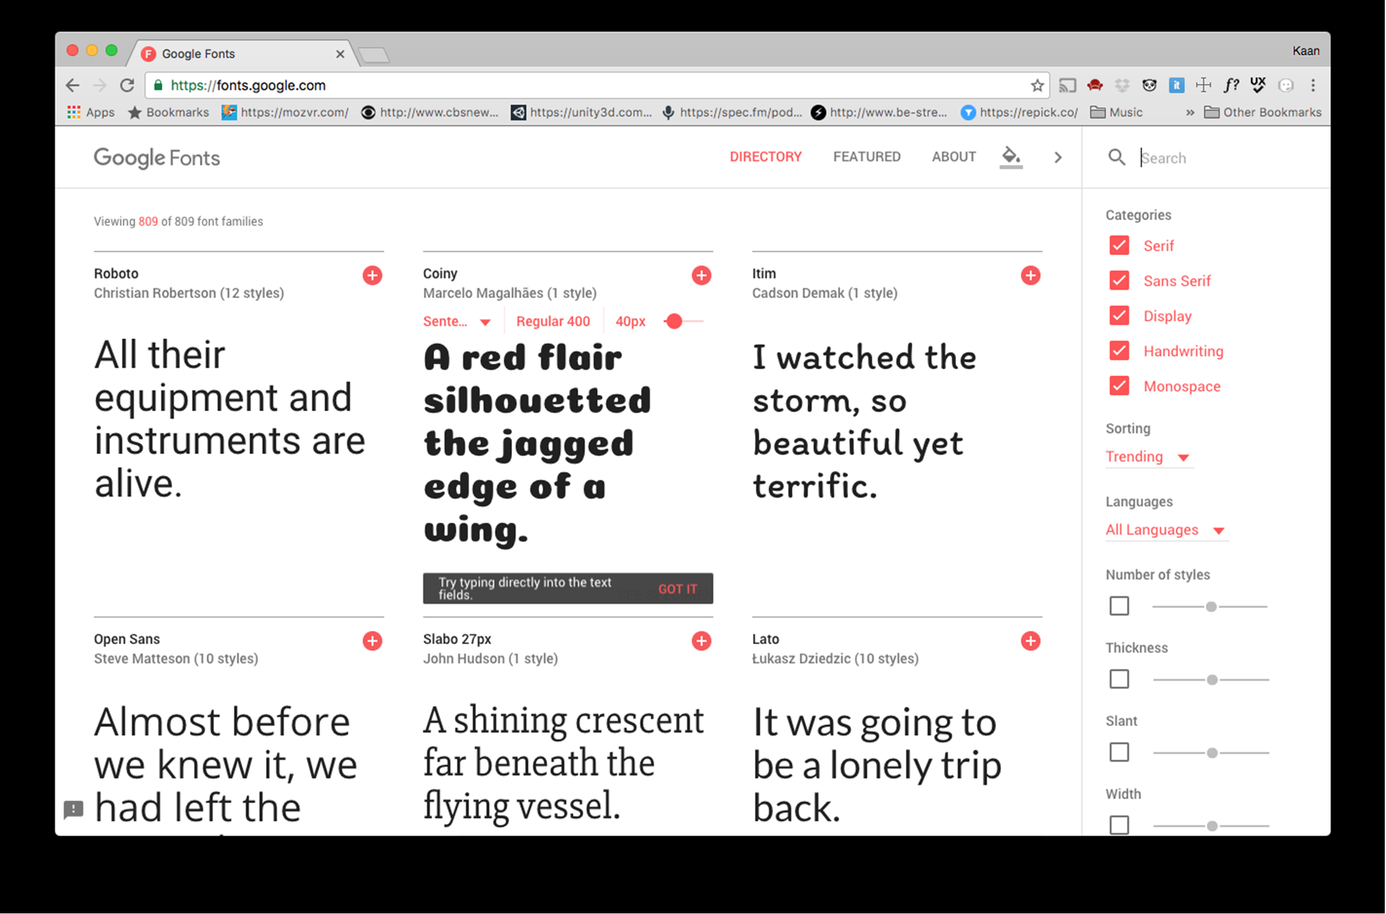
Task: Click the UX check extension icon
Action: tap(1258, 85)
